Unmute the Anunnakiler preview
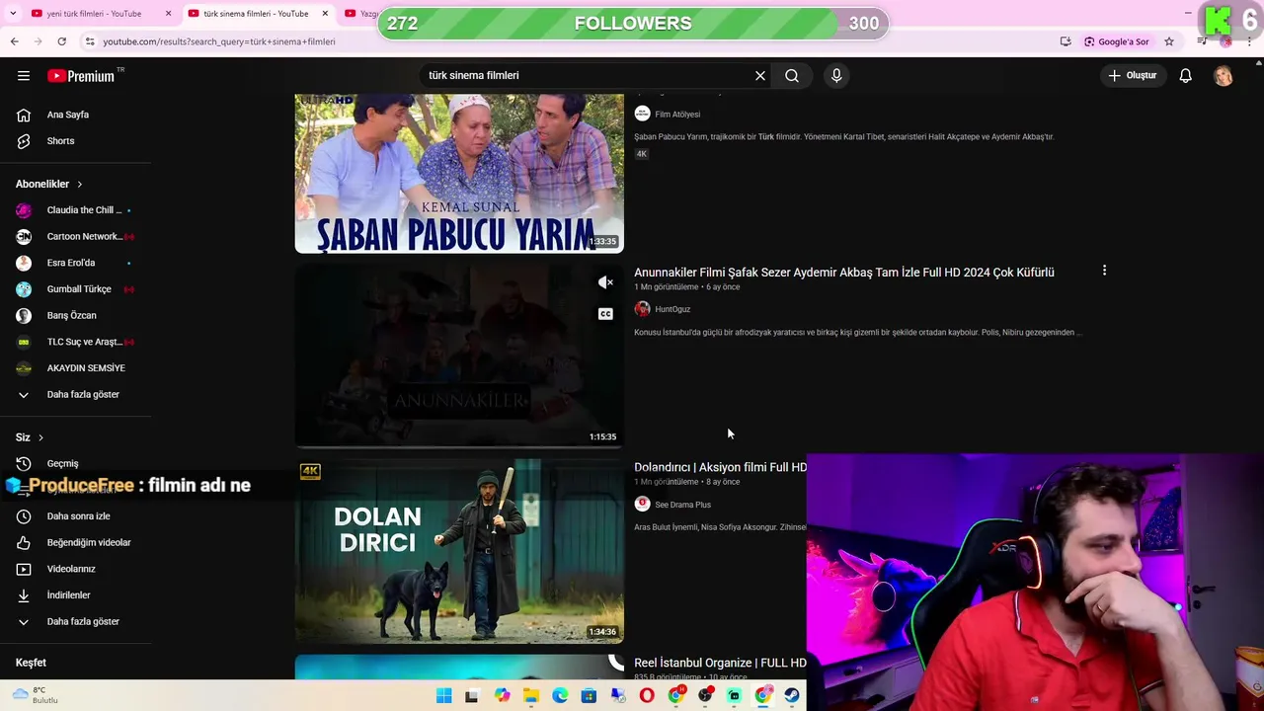Image resolution: width=1264 pixels, height=711 pixels. click(x=605, y=283)
